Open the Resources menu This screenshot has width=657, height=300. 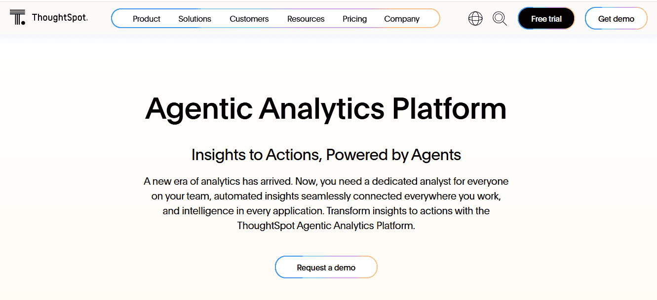pos(306,19)
